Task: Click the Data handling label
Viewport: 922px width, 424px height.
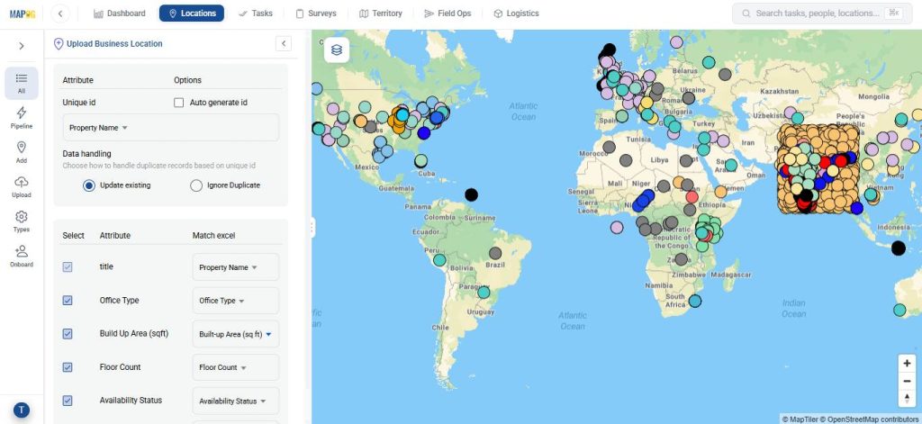Action: click(86, 154)
